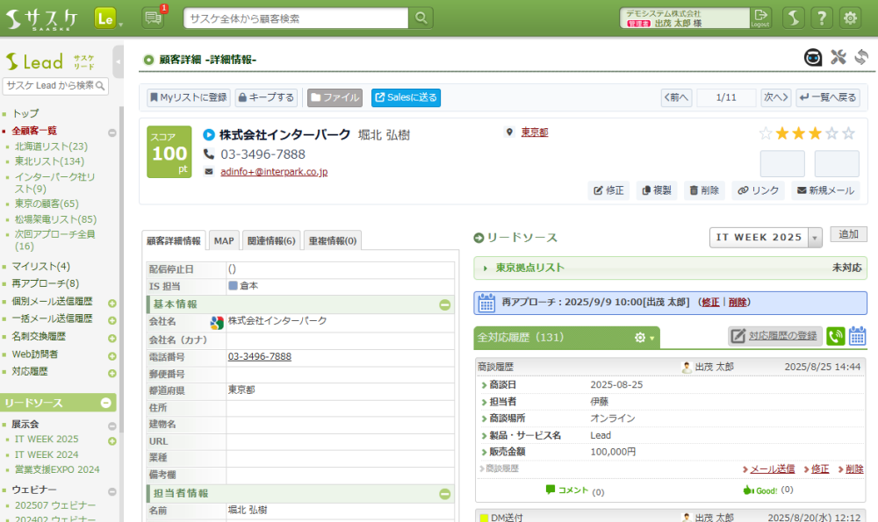Click the Logout icon
The height and width of the screenshot is (522, 878).
click(760, 18)
